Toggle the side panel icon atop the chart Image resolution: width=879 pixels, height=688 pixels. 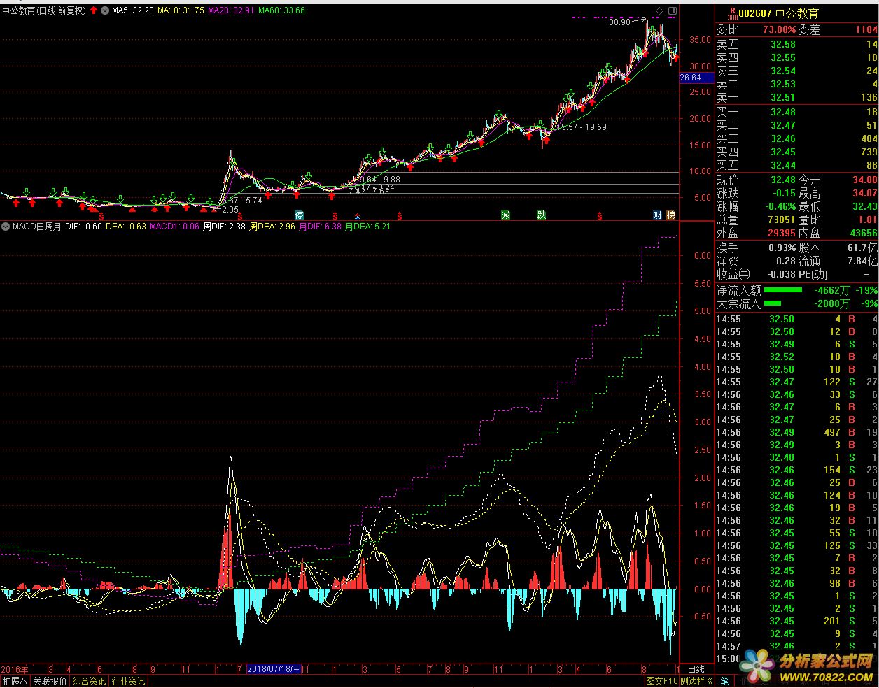click(673, 10)
